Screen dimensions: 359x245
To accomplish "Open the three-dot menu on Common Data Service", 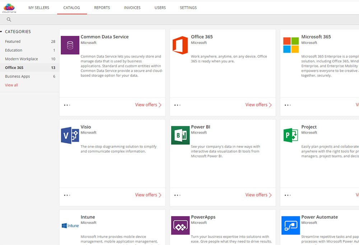I will coord(67,105).
